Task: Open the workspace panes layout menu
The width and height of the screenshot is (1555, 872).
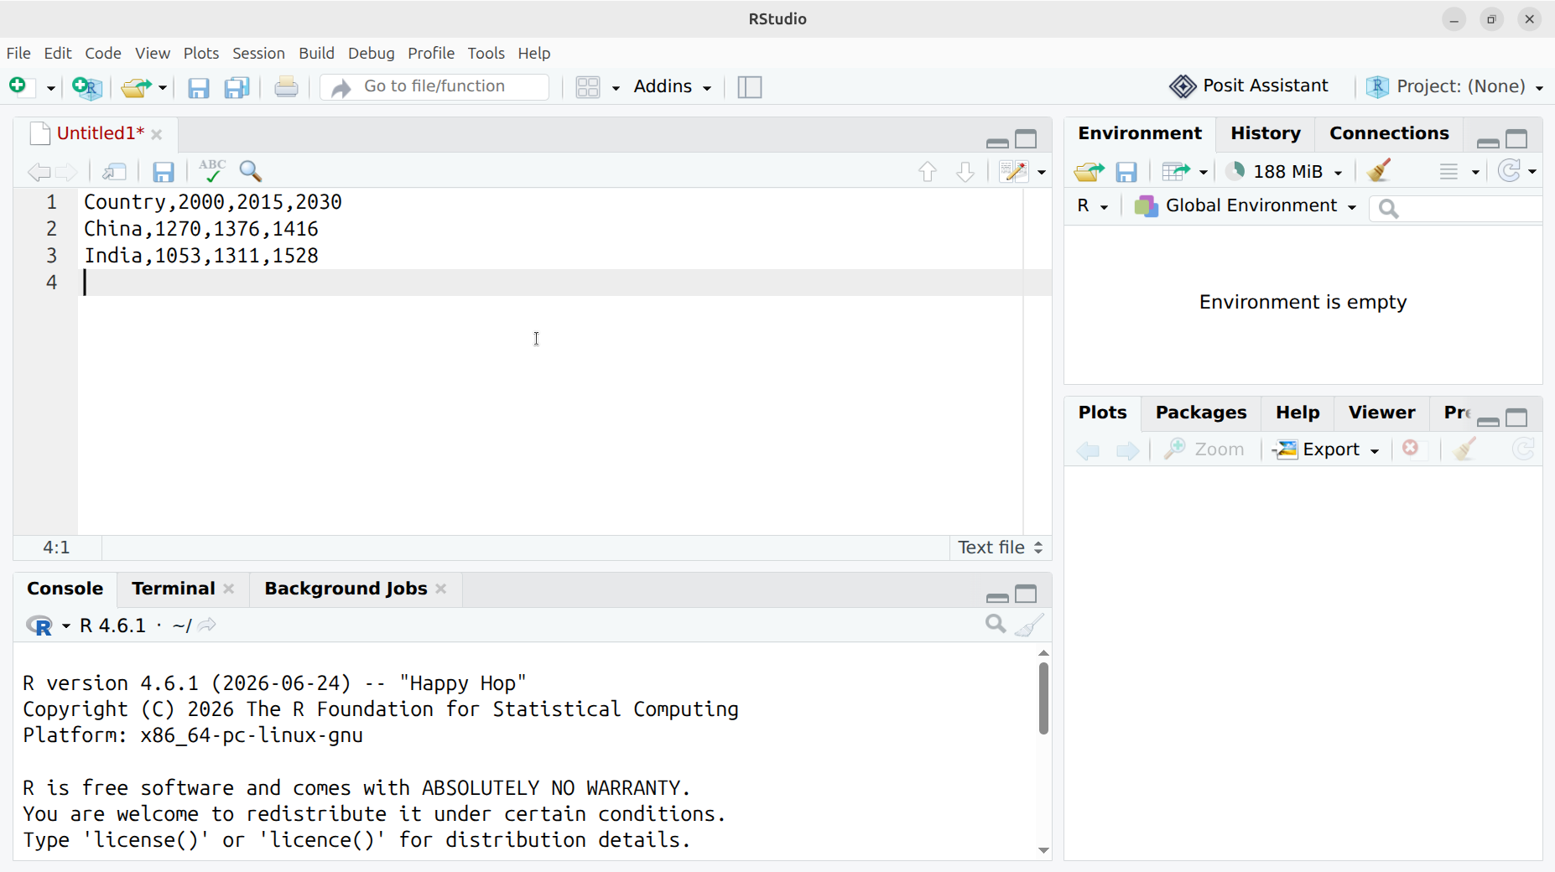Action: click(597, 87)
